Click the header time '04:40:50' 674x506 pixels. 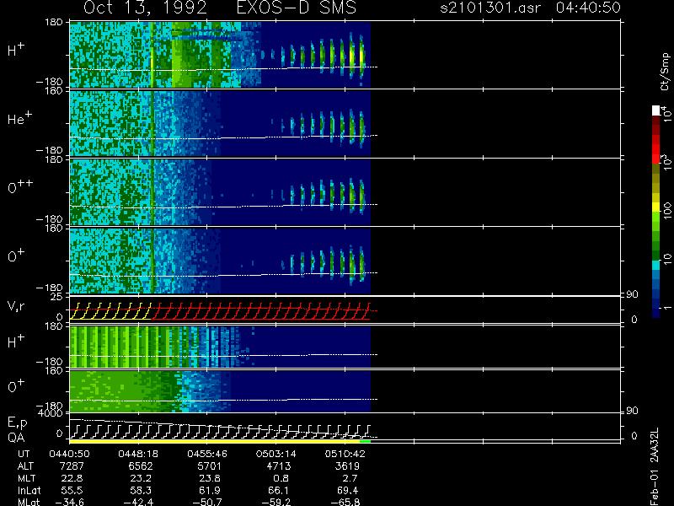[588, 8]
